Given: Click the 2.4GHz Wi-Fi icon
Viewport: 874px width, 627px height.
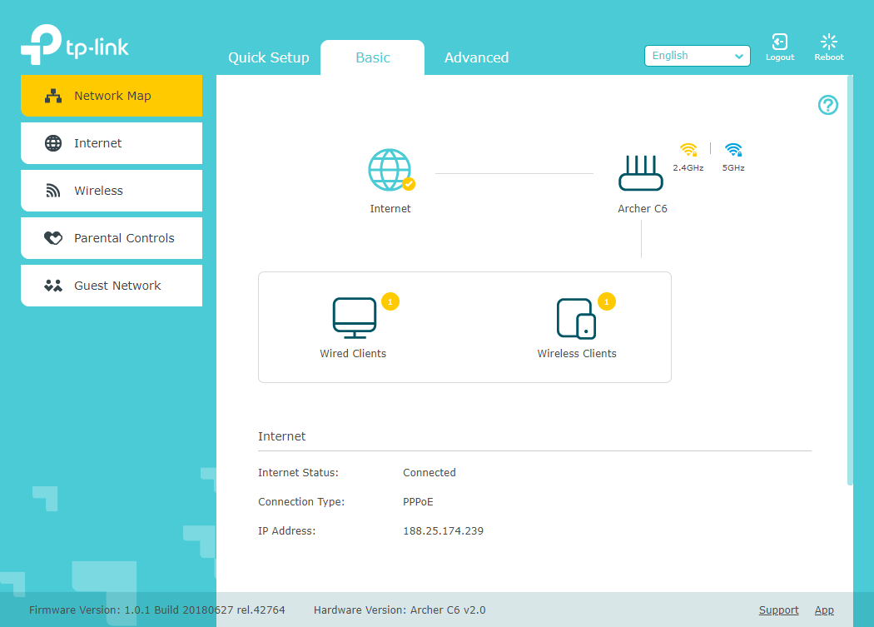Looking at the screenshot, I should tap(688, 150).
